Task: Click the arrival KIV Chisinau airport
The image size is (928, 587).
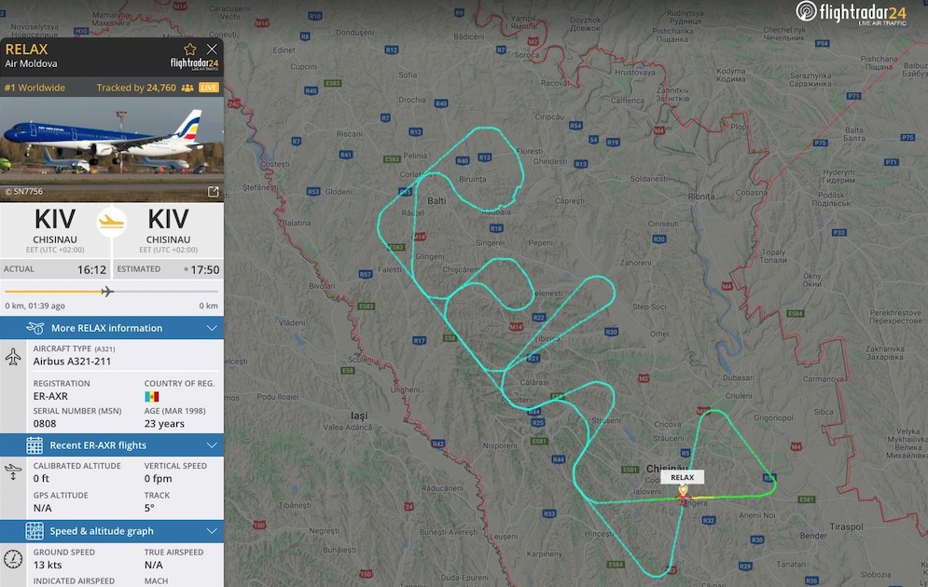Action: (x=168, y=229)
